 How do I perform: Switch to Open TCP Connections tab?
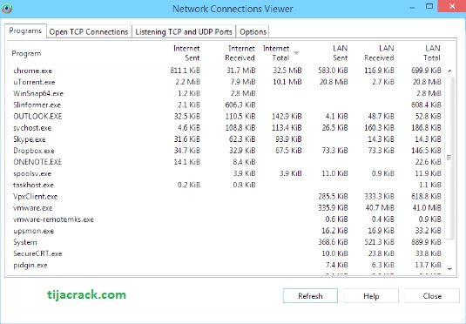click(x=89, y=32)
